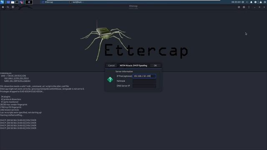Confirm DHCP Spoofing with OK button

pyautogui.click(x=155, y=65)
